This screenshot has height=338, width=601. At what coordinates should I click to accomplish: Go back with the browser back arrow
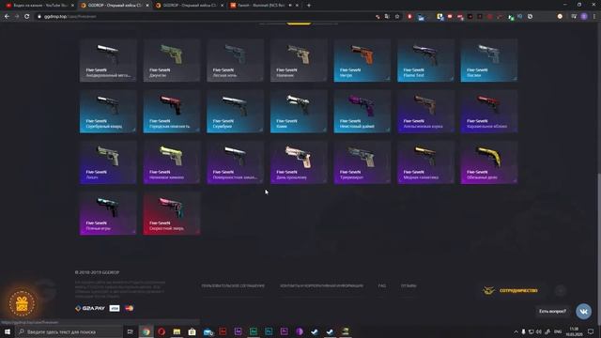[7, 17]
